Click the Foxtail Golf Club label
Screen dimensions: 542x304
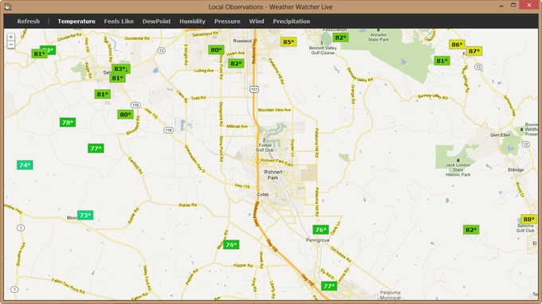pyautogui.click(x=265, y=148)
